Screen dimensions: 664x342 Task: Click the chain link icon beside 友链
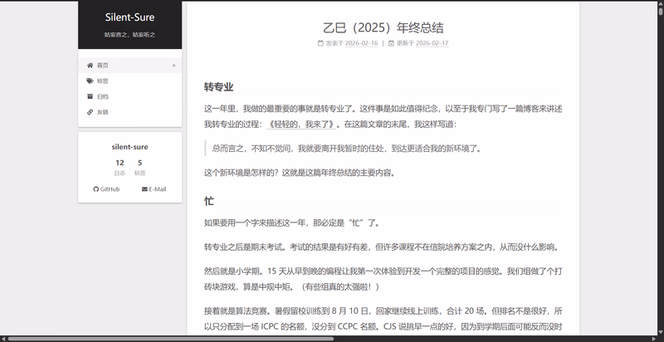point(90,111)
